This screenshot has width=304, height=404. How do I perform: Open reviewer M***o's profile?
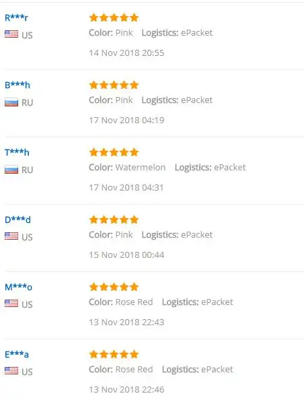(x=18, y=287)
